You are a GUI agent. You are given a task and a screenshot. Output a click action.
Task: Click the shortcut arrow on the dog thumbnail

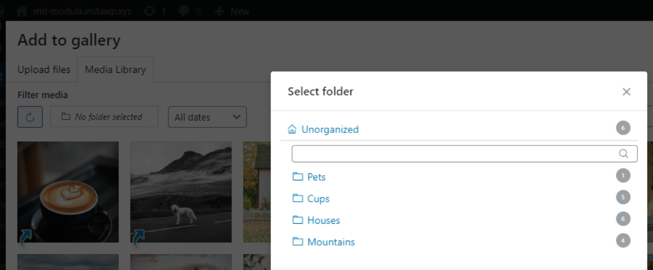point(139,238)
